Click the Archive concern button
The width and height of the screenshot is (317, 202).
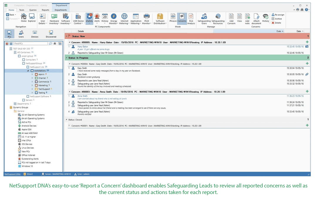276,18
